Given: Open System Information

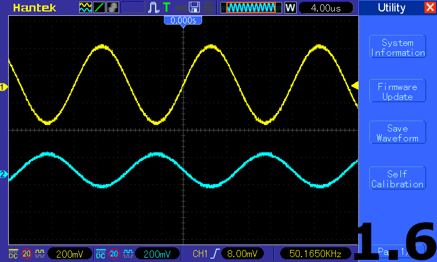Looking at the screenshot, I should coord(398,46).
